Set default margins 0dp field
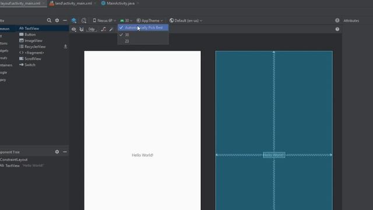 [x=92, y=29]
